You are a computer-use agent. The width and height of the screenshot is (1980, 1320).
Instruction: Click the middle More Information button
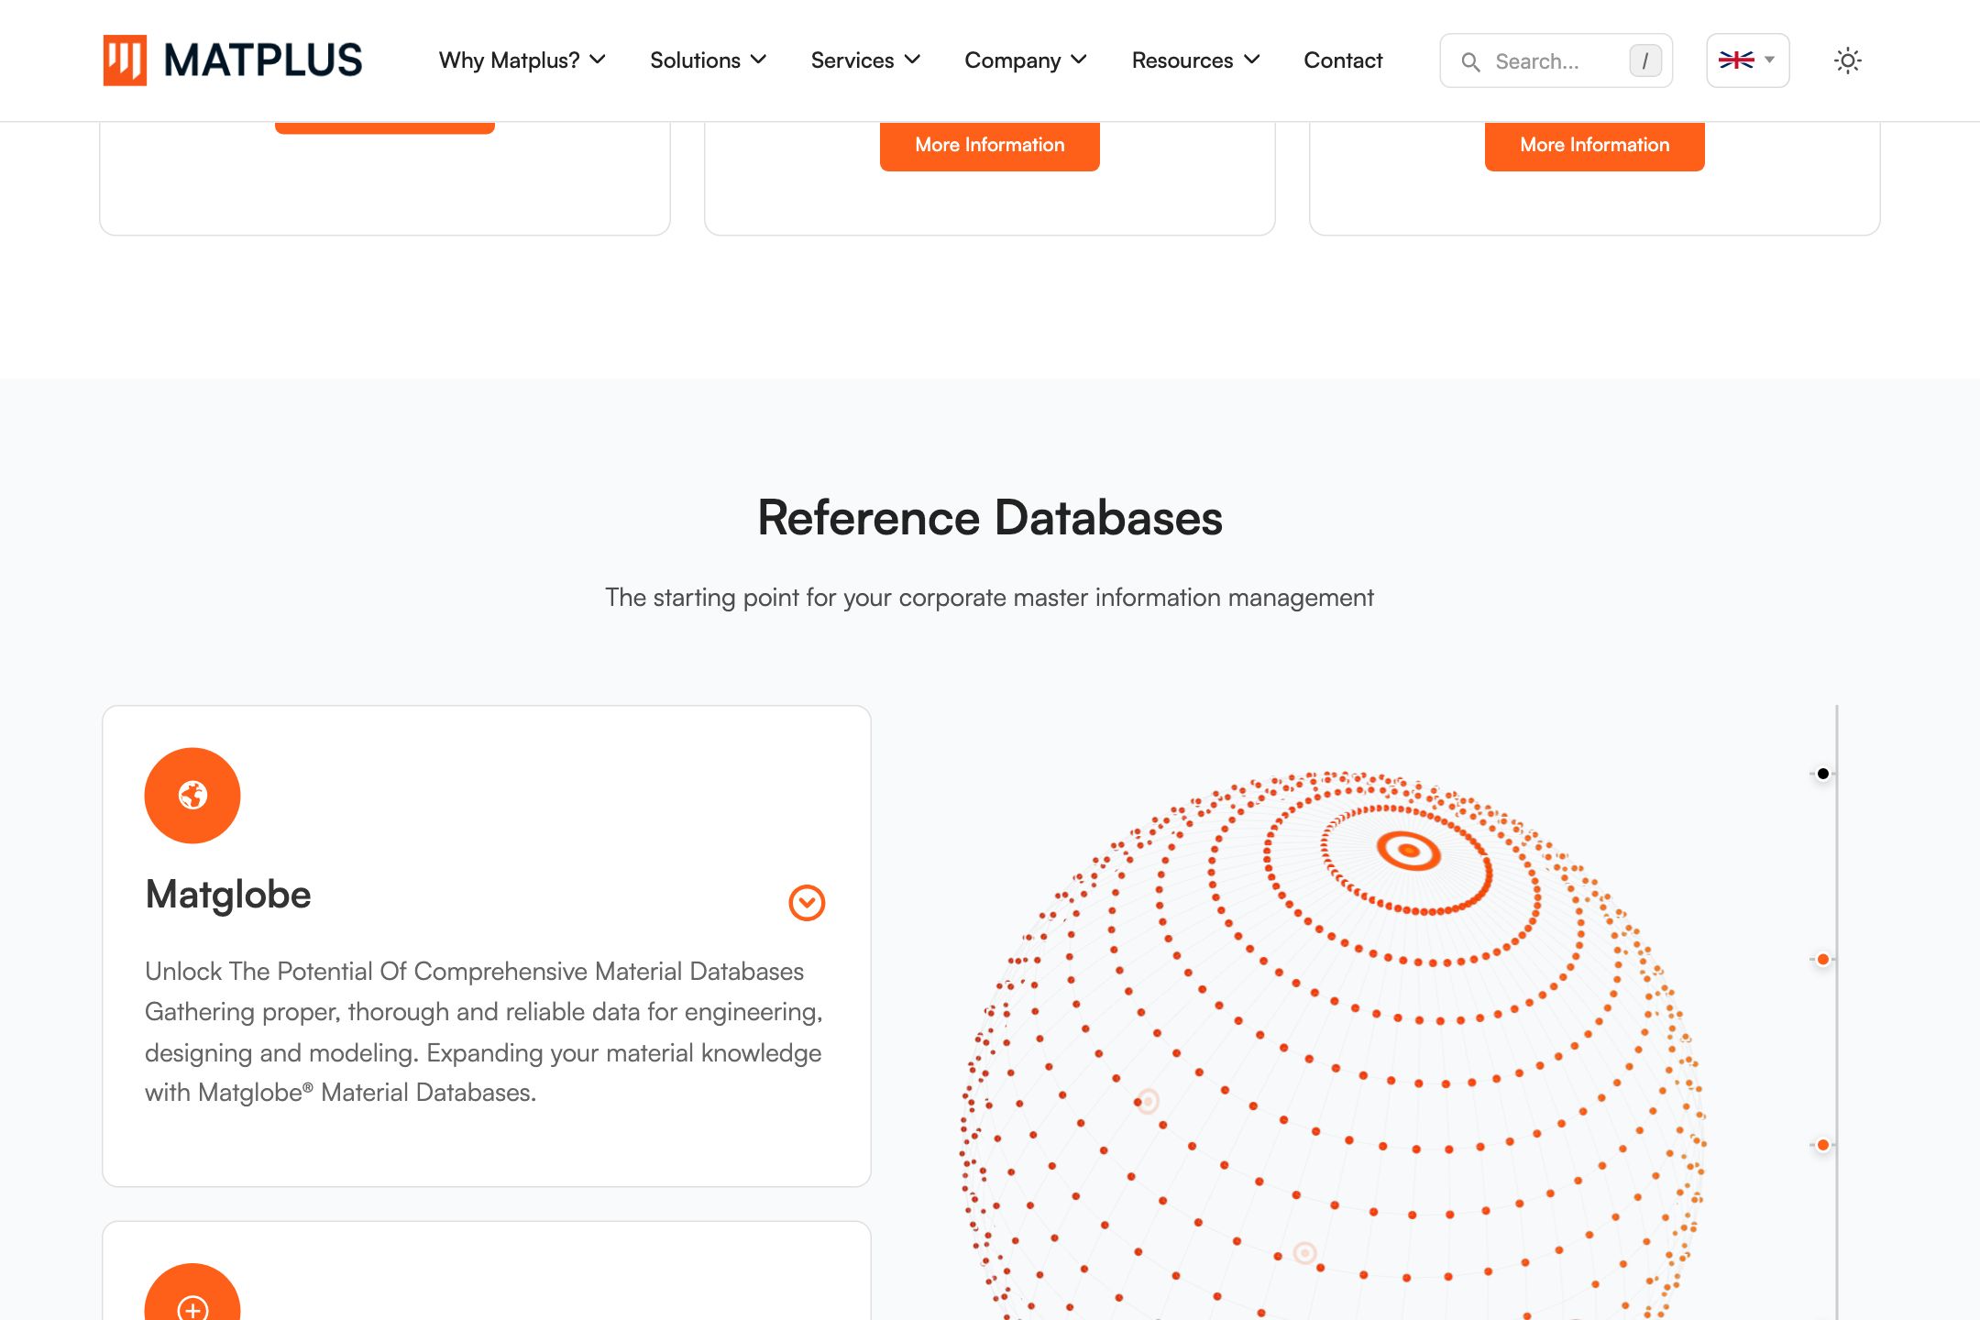pos(990,146)
